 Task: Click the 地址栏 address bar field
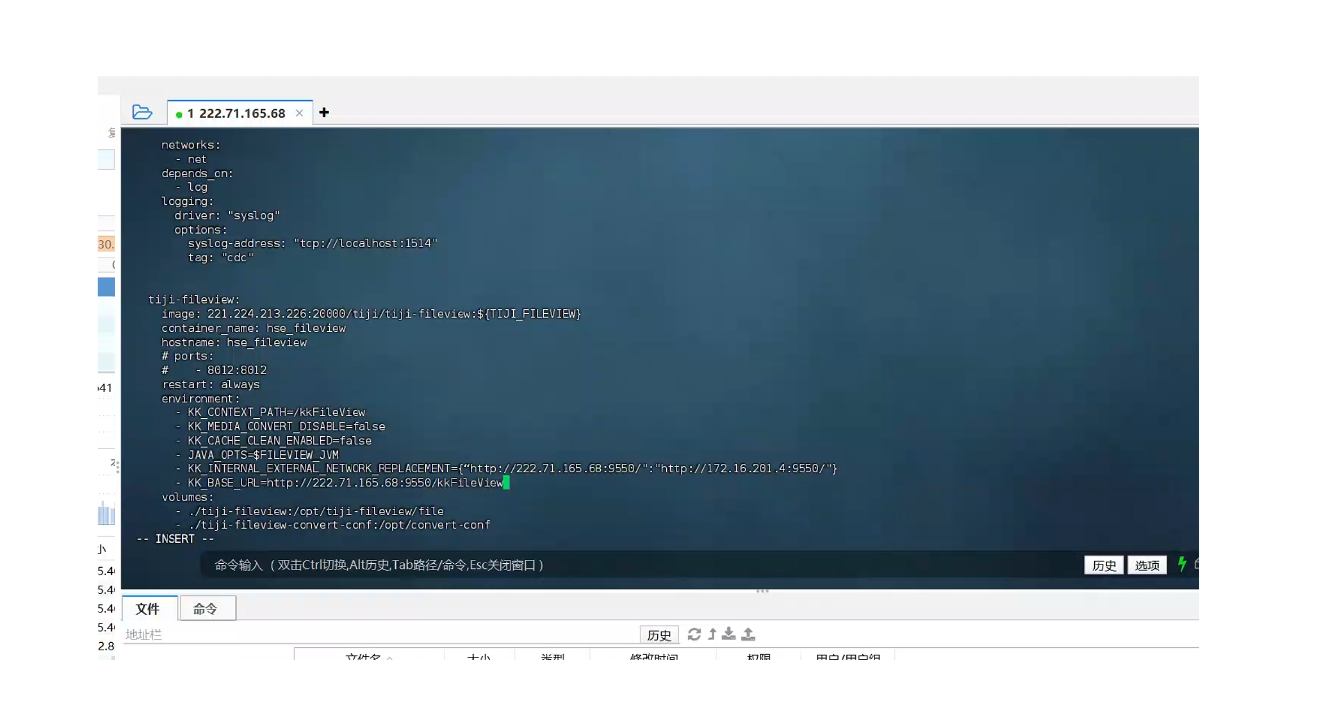[x=381, y=634]
